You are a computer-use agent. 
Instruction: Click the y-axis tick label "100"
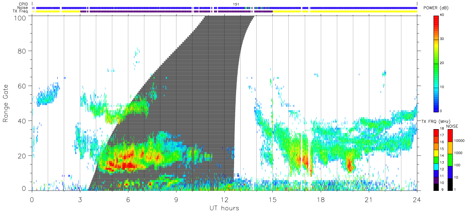point(20,18)
